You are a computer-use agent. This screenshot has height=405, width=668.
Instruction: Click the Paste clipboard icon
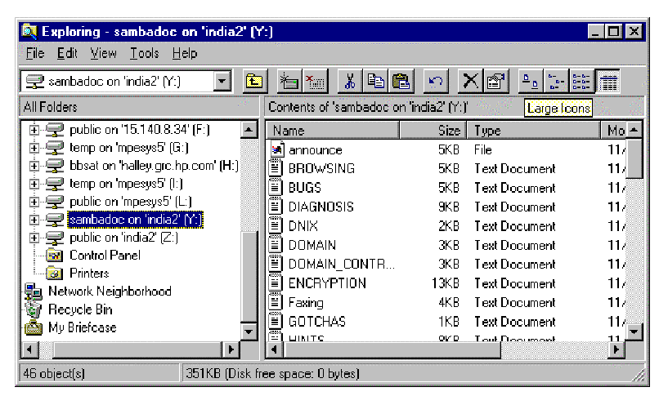coord(401,81)
